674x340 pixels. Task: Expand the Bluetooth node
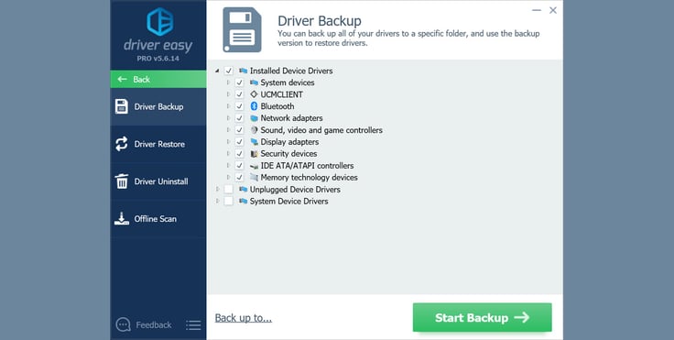point(228,106)
